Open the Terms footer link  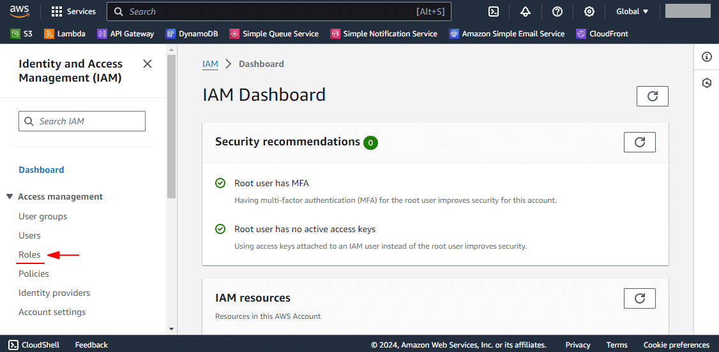[x=617, y=345]
